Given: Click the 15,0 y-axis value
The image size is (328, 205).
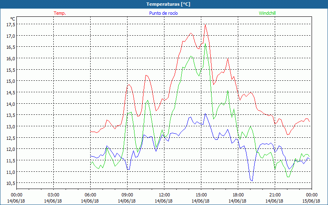Looking at the screenshot, I should (x=11, y=81).
